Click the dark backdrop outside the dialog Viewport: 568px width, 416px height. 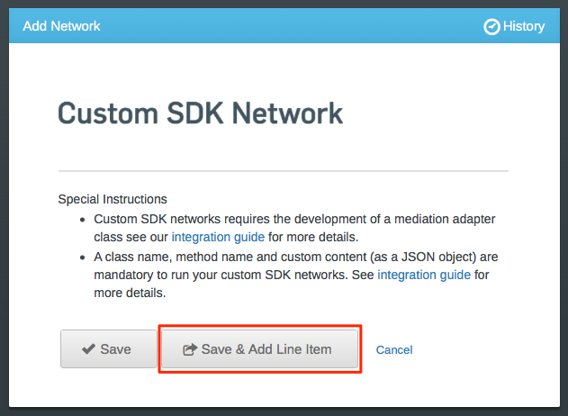[x=4, y=217]
